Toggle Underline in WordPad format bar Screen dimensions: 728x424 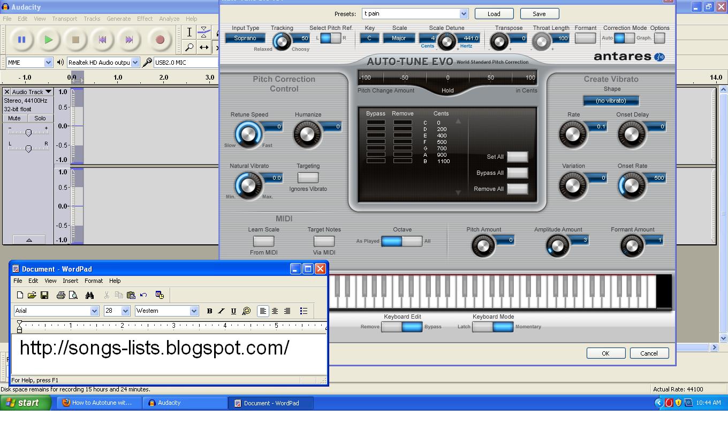(x=233, y=311)
